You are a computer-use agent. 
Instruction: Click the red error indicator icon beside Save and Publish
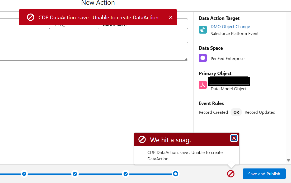tap(231, 174)
